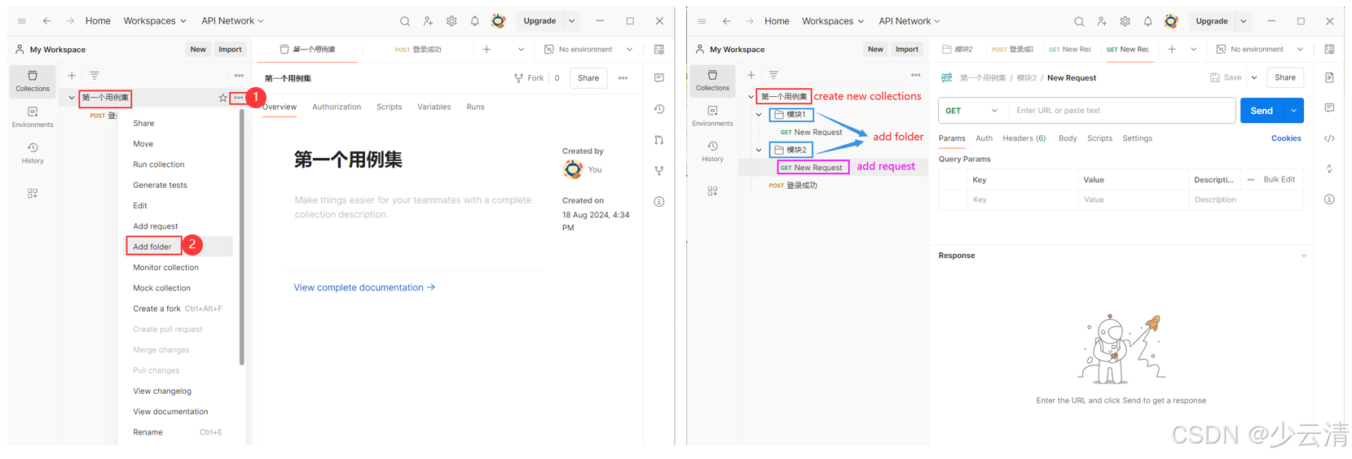Click the collection filter icon in left window
Viewport: 1352px width, 459px height.
coord(95,75)
